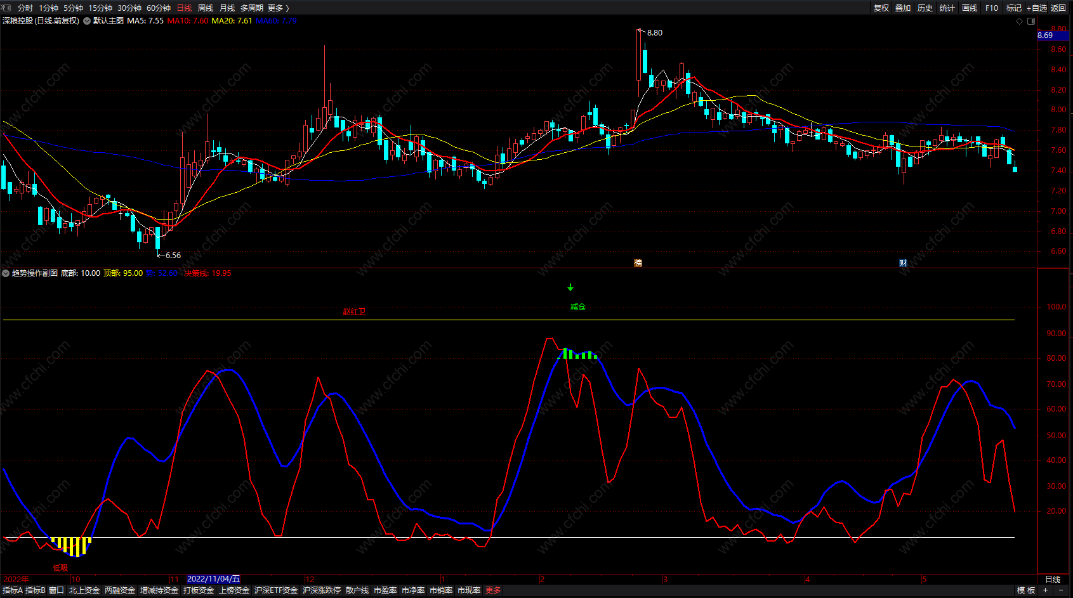1073x598 pixels.
Task: Show the 上榜资金 indicator
Action: pyautogui.click(x=234, y=590)
